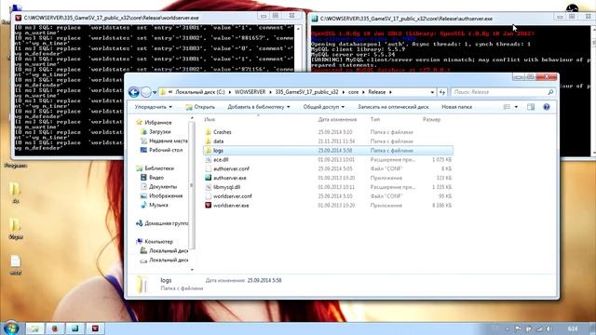Open Загрузки in the favorites list
596x335 pixels.
159,131
